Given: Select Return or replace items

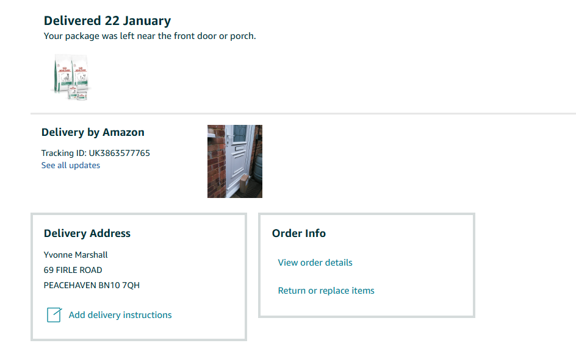Looking at the screenshot, I should [326, 291].
